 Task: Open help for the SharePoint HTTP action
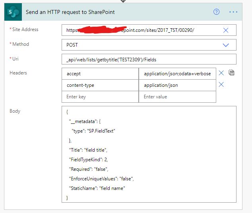(216, 12)
